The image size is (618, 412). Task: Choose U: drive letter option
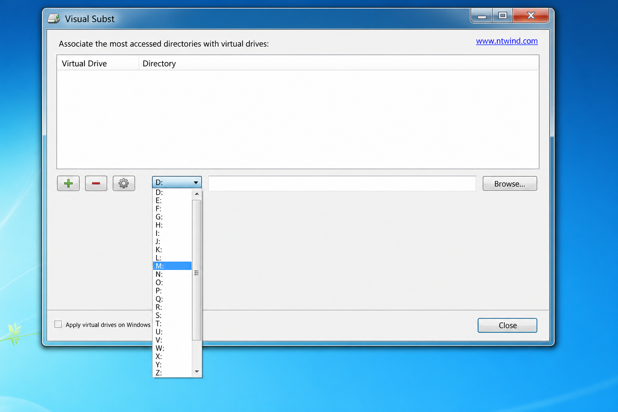(x=172, y=332)
